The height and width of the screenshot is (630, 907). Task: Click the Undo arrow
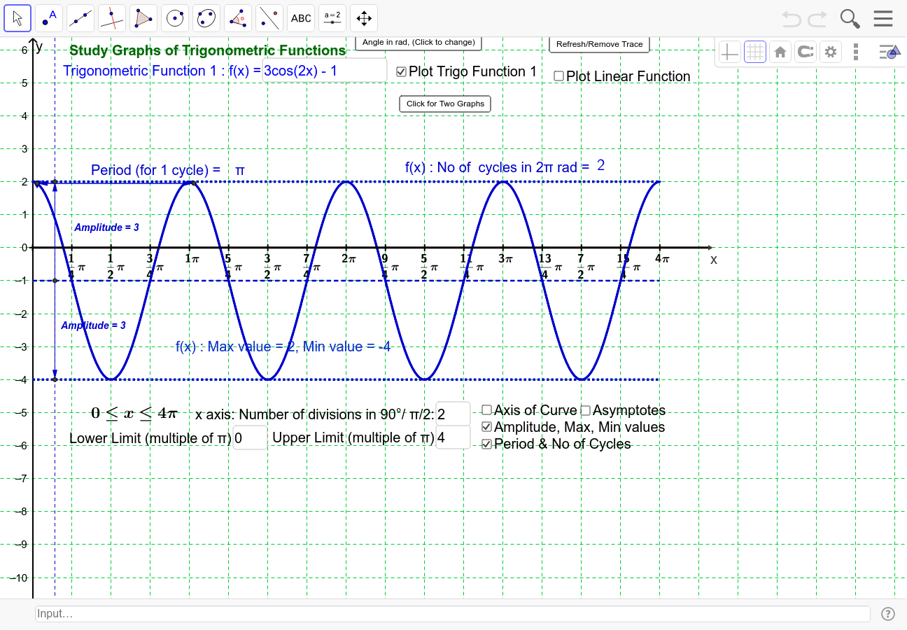click(x=792, y=19)
